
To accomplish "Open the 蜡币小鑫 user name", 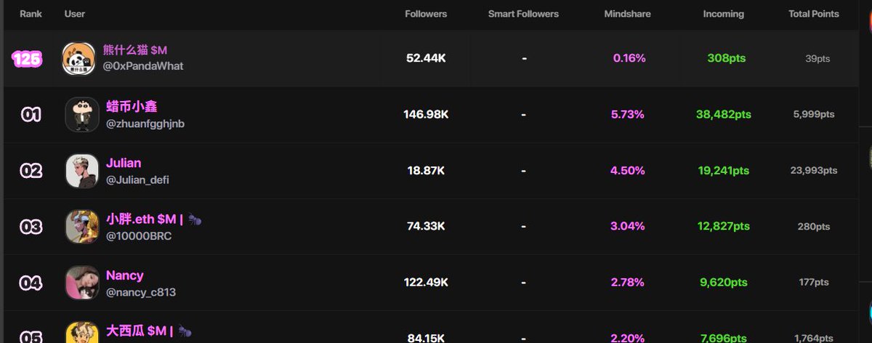I will [x=126, y=107].
